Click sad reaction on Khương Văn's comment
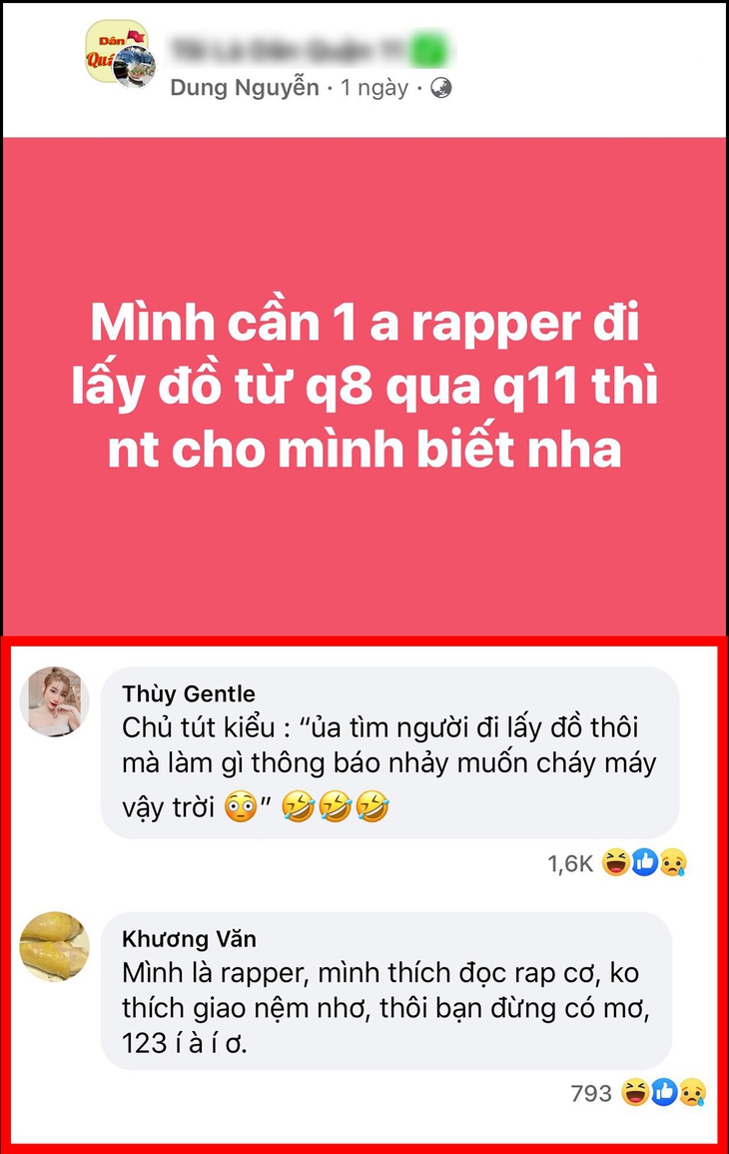 pyautogui.click(x=692, y=1092)
